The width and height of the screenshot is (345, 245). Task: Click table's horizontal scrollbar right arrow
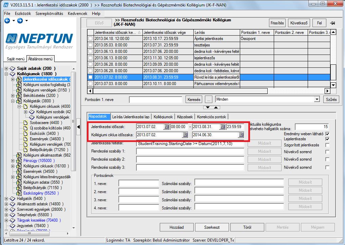(328, 91)
